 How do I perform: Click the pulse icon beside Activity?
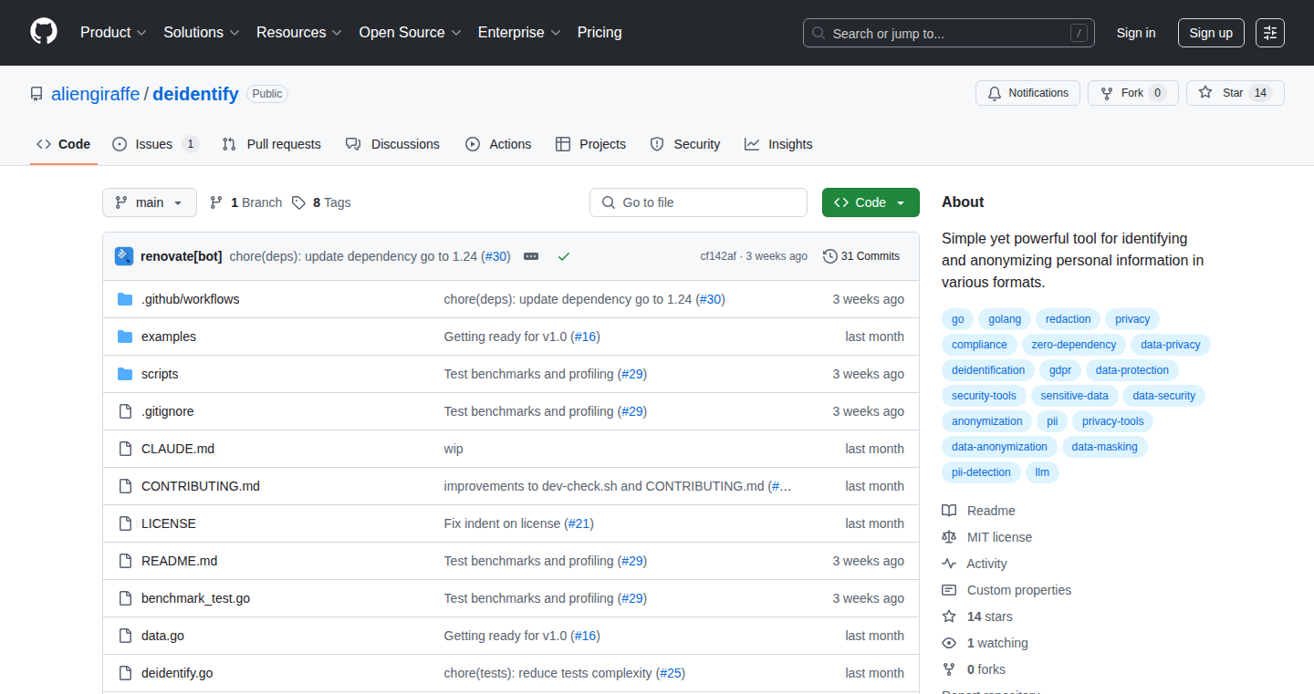pos(949,564)
